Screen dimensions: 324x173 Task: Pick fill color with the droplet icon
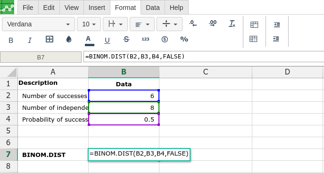pos(69,39)
